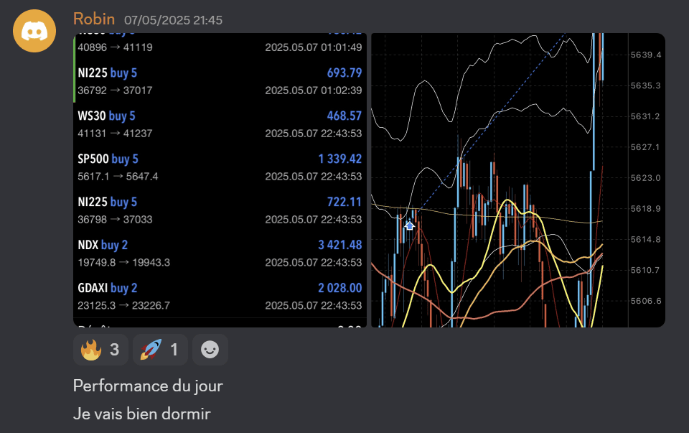The width and height of the screenshot is (689, 433).
Task: Click the chart price label 5627.1
Action: point(646,147)
